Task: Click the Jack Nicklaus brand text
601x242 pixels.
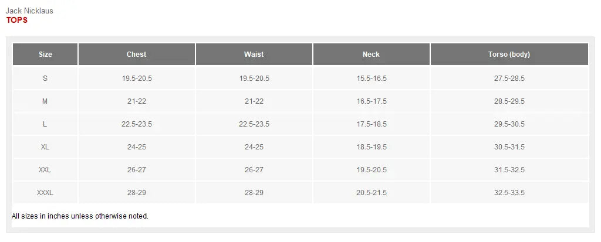Action: [29, 11]
